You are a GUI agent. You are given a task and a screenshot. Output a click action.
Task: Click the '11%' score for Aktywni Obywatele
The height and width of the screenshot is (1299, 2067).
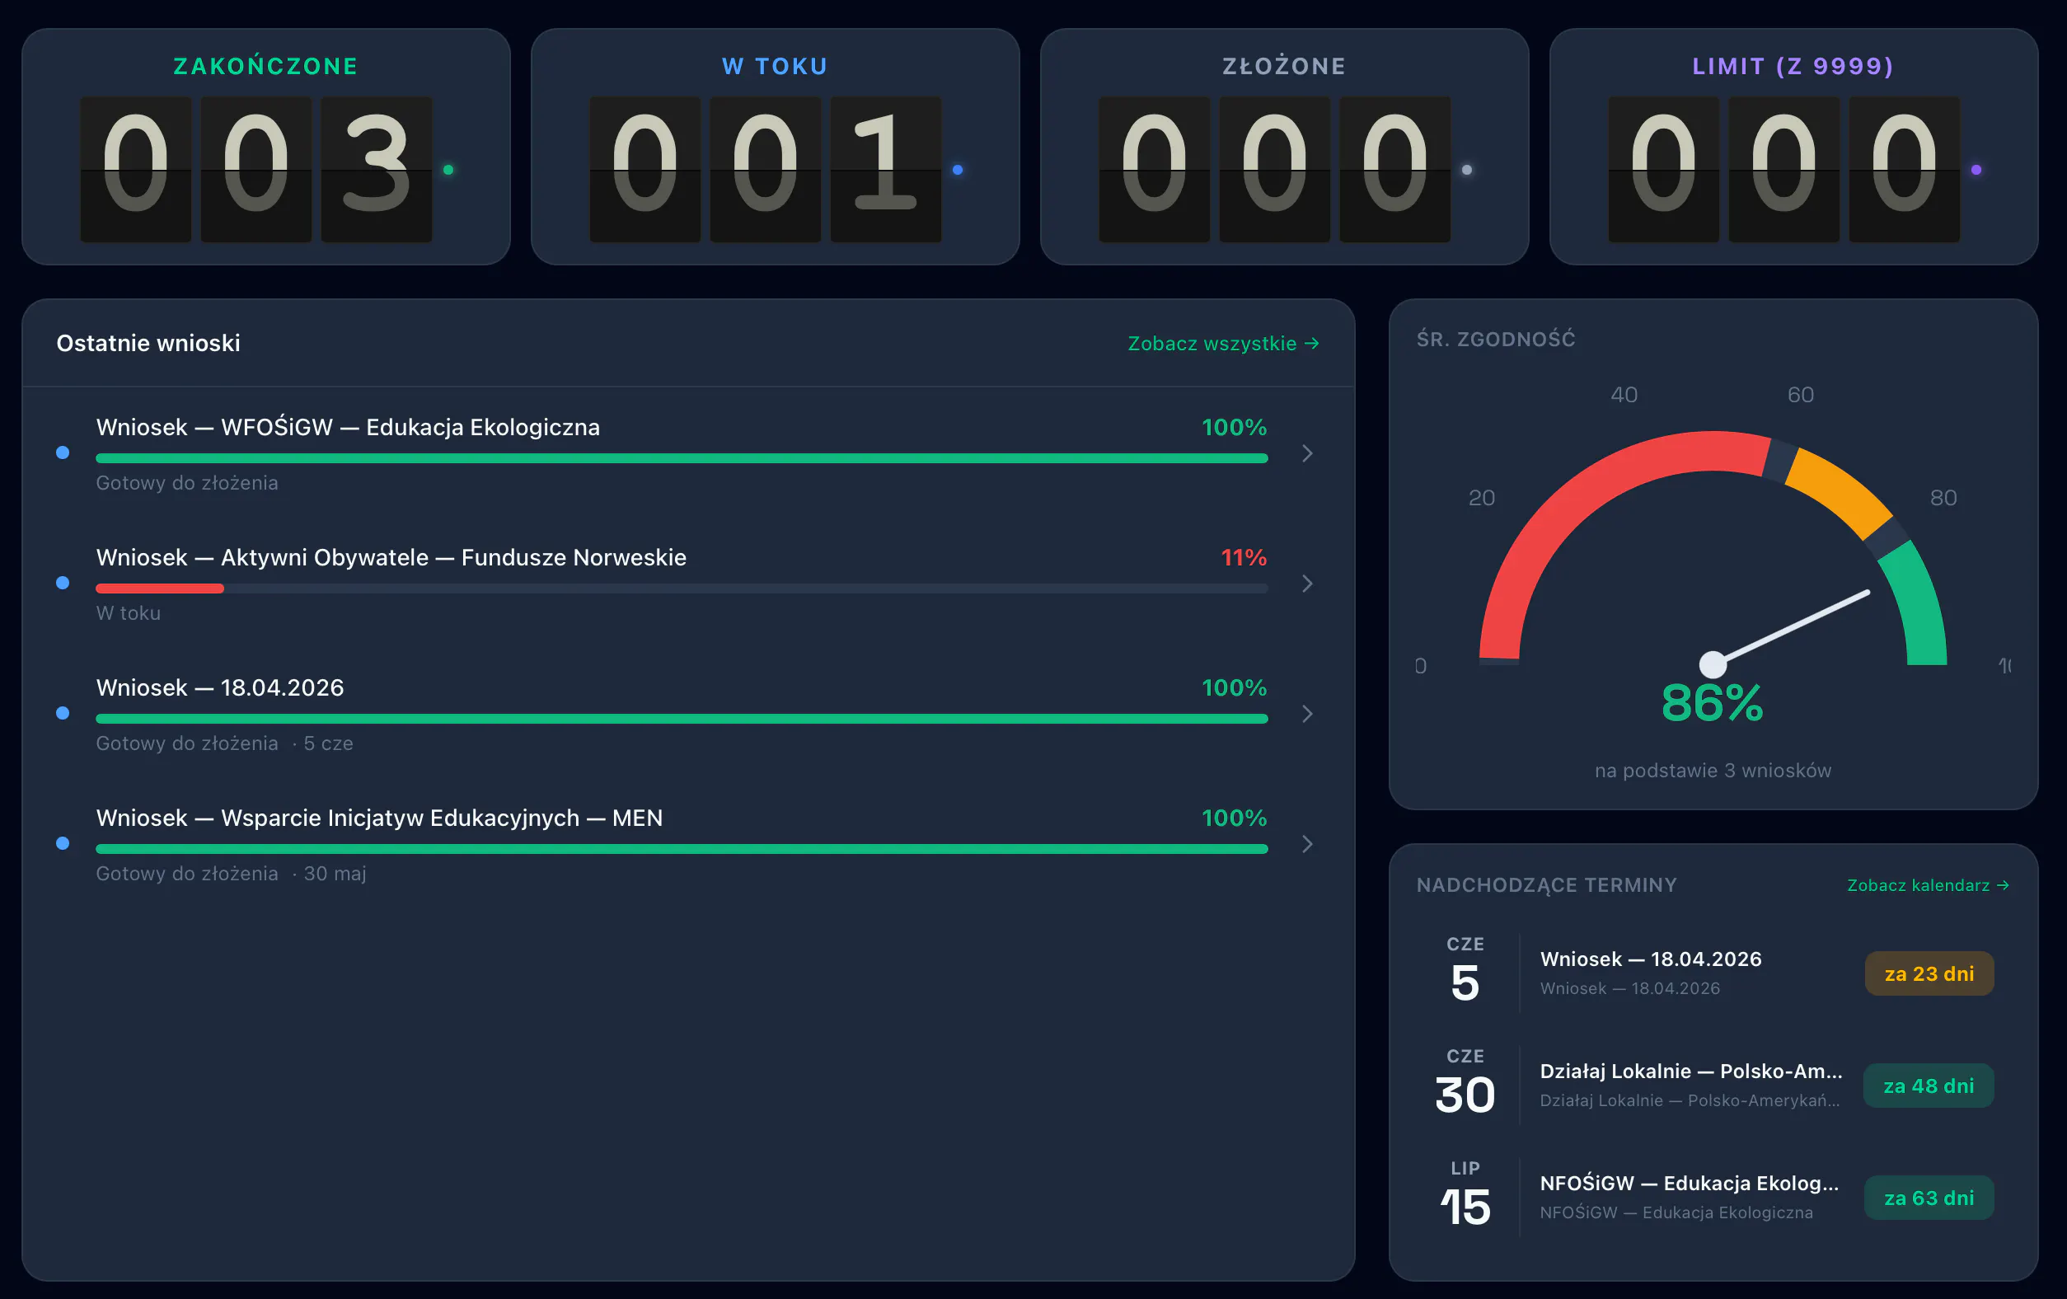[x=1244, y=557]
